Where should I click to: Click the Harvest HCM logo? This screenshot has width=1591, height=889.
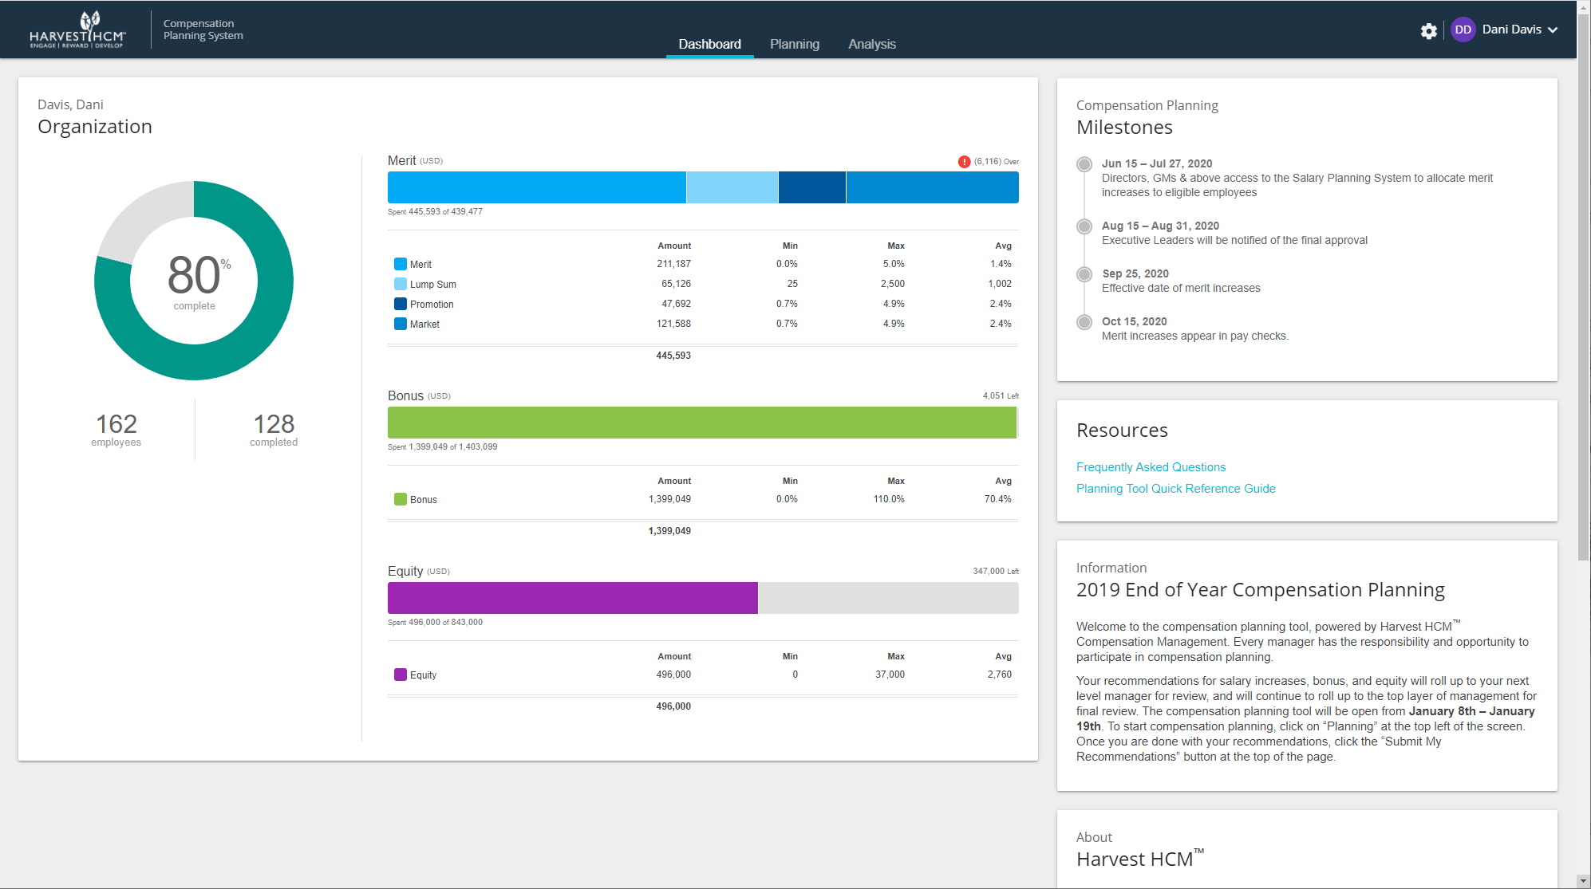[77, 30]
